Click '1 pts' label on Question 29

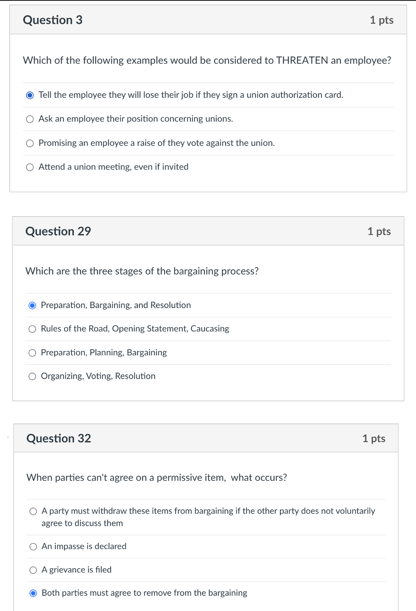pos(379,231)
